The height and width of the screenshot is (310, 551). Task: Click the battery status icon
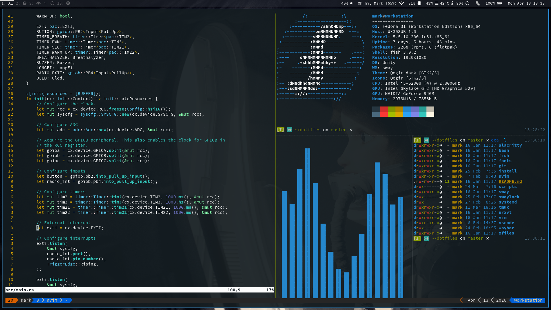499,3
